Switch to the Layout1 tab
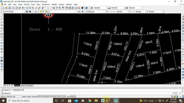The image size is (184, 103). click(23, 85)
